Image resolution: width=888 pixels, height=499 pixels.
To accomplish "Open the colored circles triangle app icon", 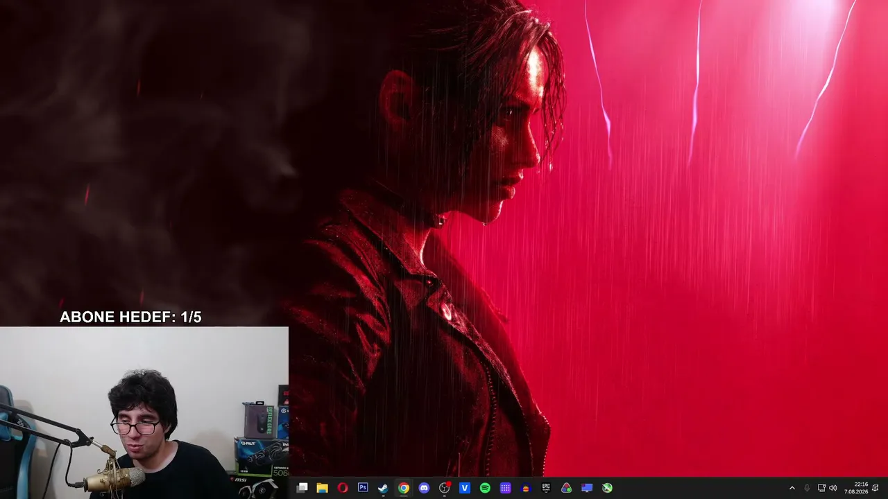I will (567, 488).
